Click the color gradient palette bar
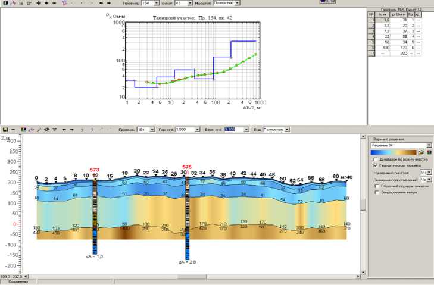 click(393, 152)
